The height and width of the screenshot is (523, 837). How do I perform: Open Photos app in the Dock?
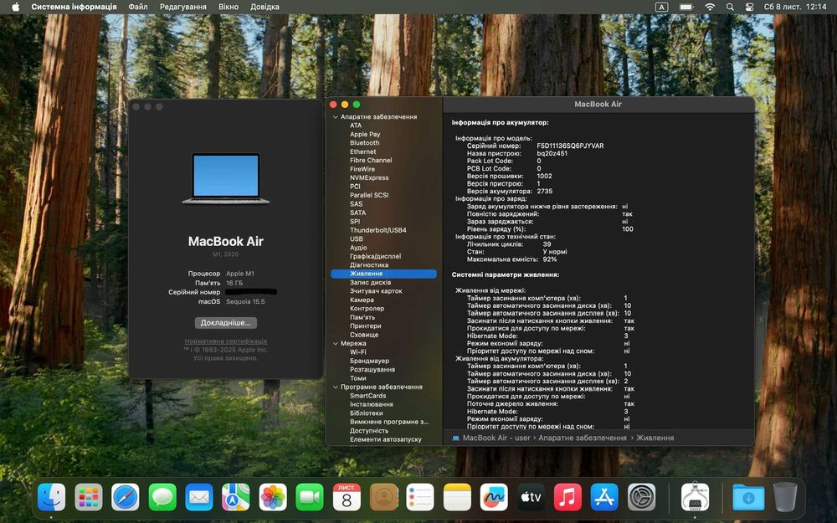tap(273, 497)
